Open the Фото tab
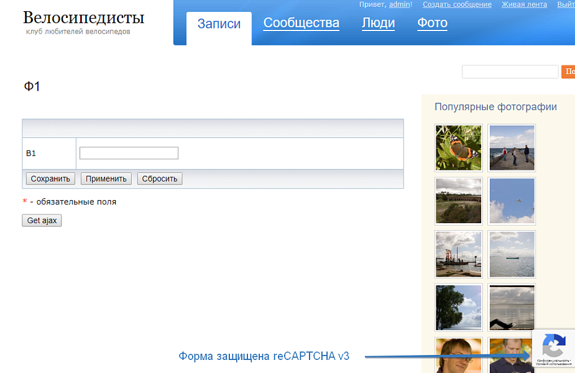The width and height of the screenshot is (575, 373). (x=432, y=24)
